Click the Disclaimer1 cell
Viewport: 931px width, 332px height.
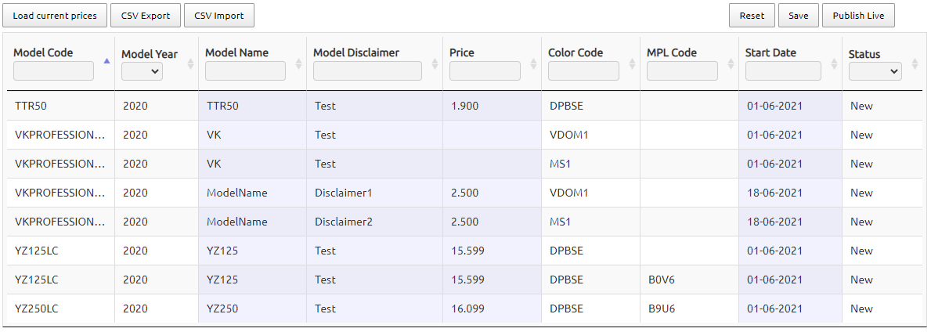click(374, 193)
